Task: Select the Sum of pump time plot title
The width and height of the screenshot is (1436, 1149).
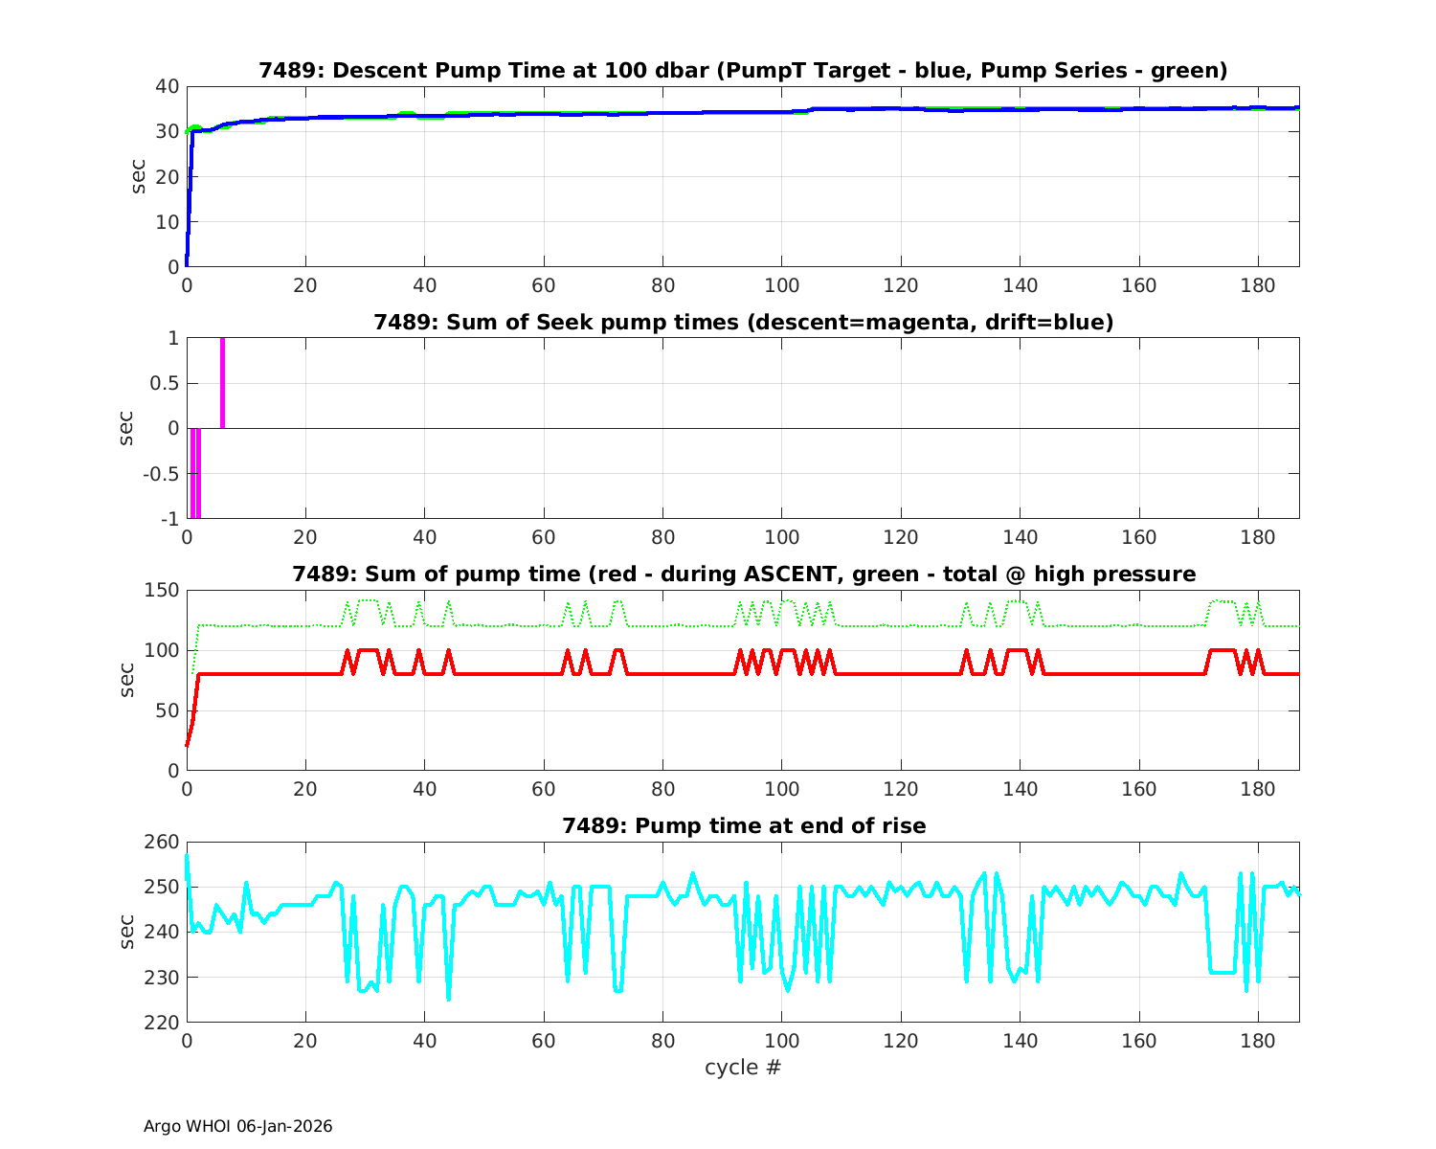Action: pyautogui.click(x=743, y=574)
